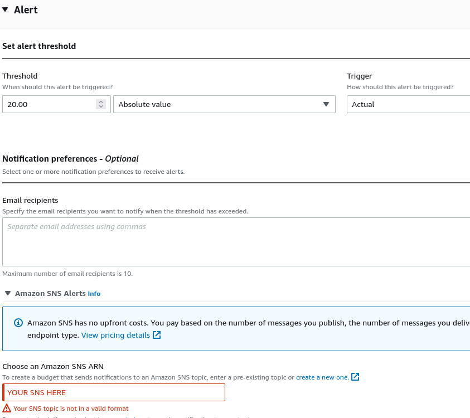The height and width of the screenshot is (418, 470).
Task: Click the external-link icon after View pricing details
Action: point(158,335)
